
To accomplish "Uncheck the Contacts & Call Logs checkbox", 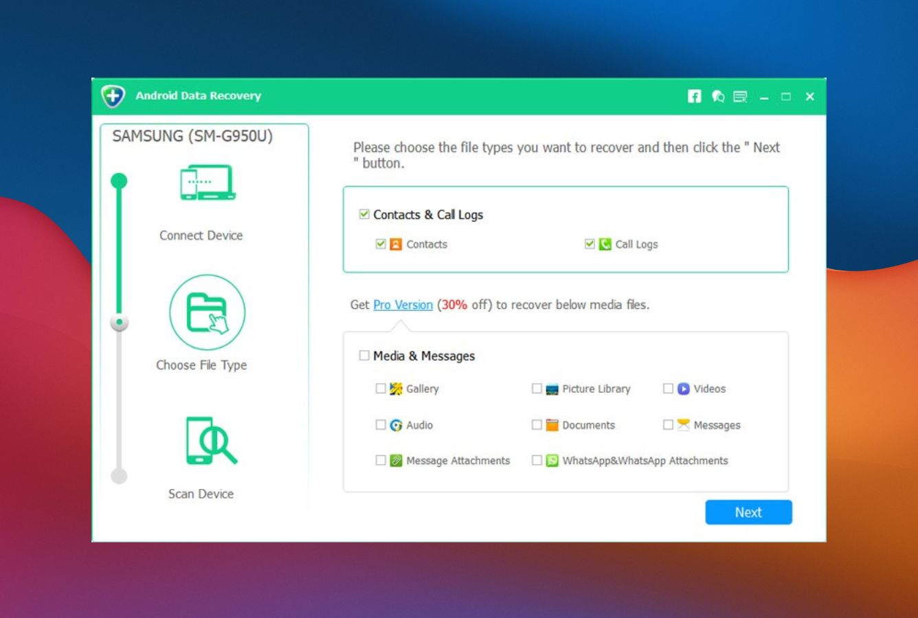I will tap(364, 214).
